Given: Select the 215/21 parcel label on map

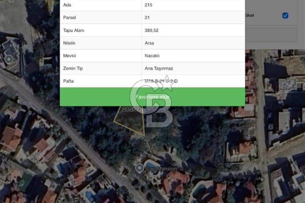Looking at the screenshot, I should 132,109.
